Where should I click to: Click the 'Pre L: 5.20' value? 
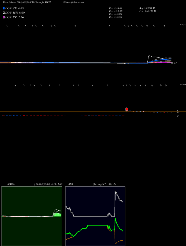click(x=116, y=14)
